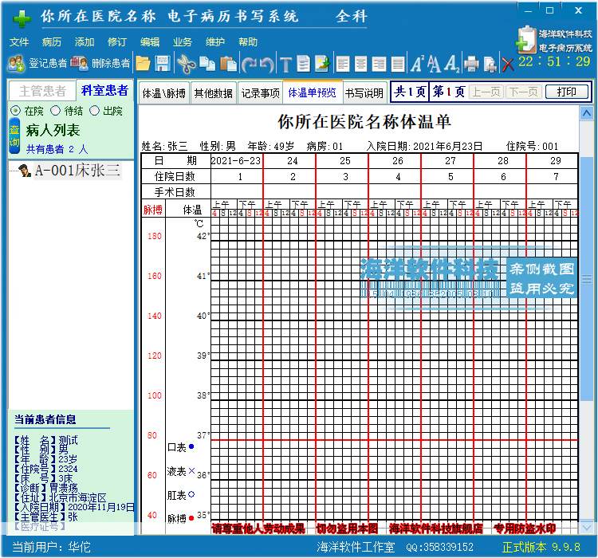
Task: Click the 登记患者 register patient icon
Action: pyautogui.click(x=16, y=63)
